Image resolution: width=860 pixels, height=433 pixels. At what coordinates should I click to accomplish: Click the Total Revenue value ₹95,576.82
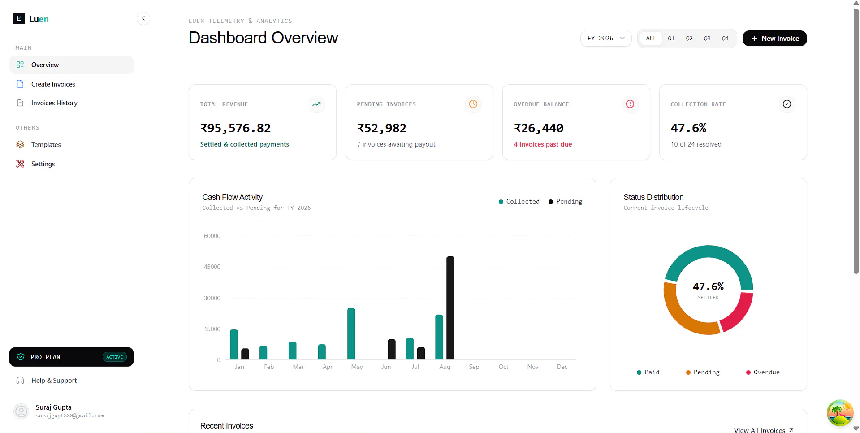(x=235, y=128)
